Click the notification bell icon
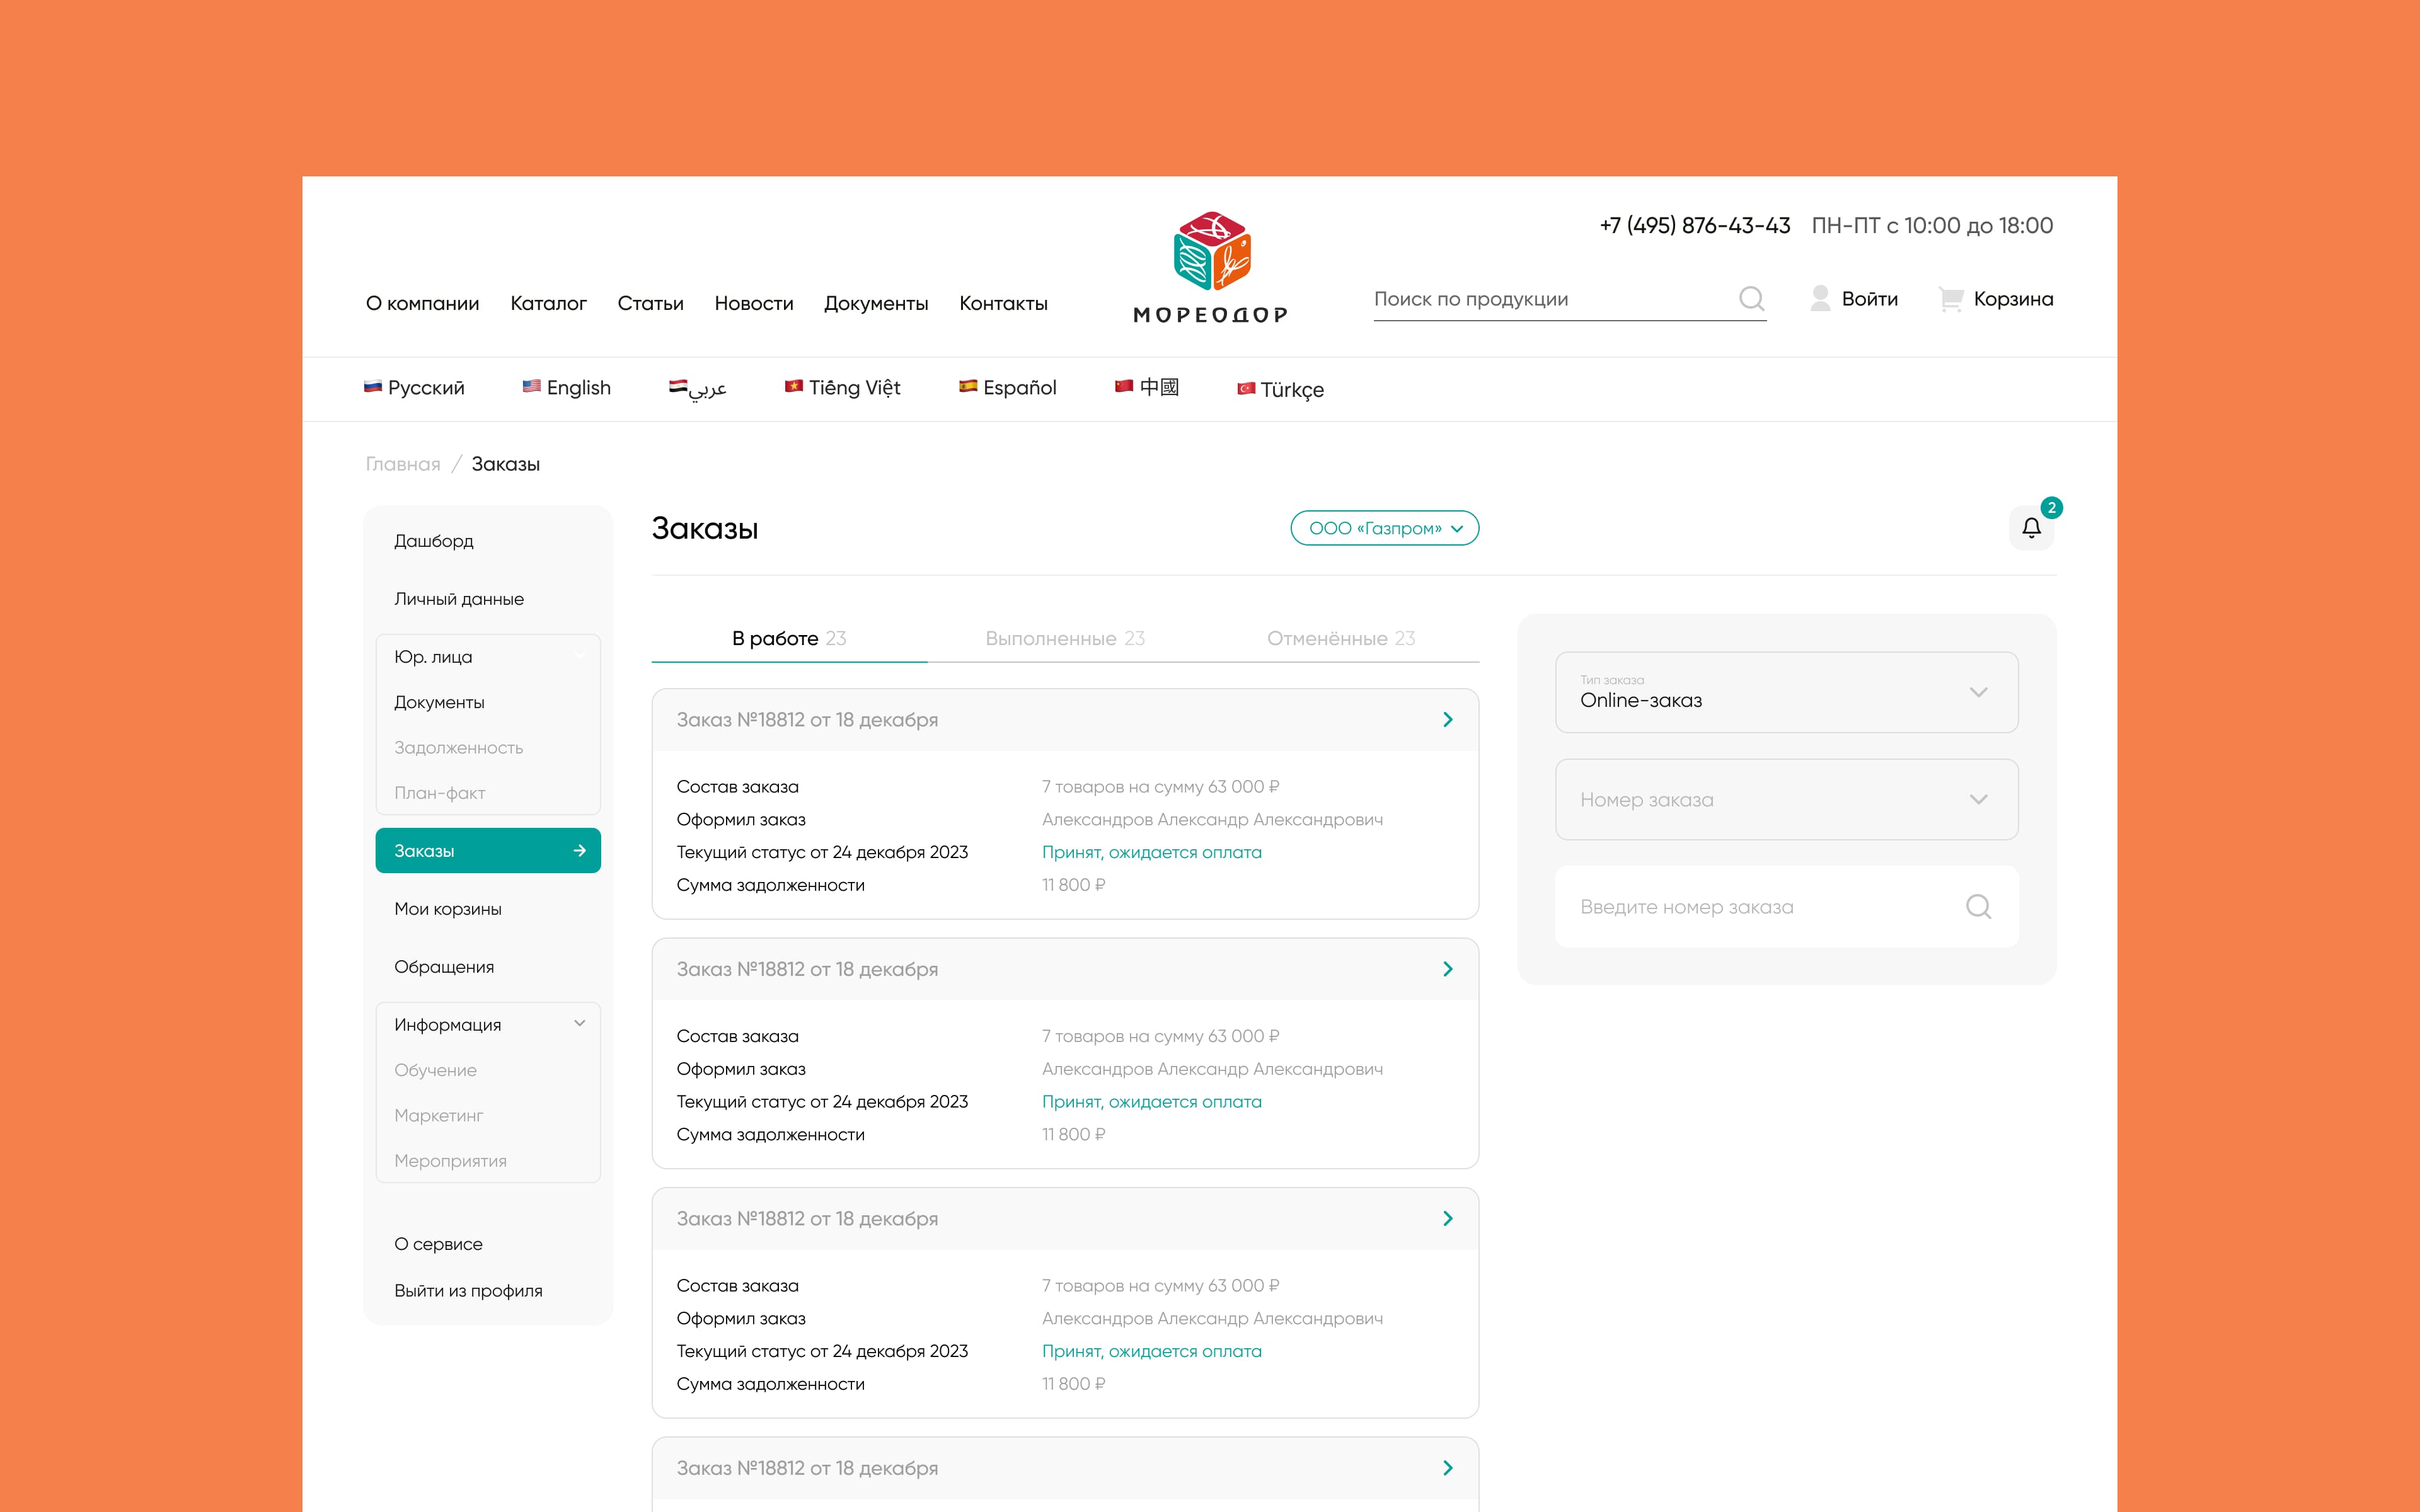 (2031, 528)
